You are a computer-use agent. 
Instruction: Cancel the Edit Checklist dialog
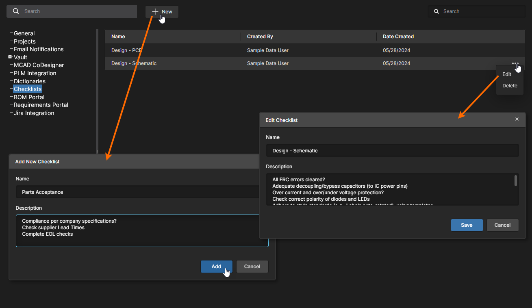tap(502, 225)
